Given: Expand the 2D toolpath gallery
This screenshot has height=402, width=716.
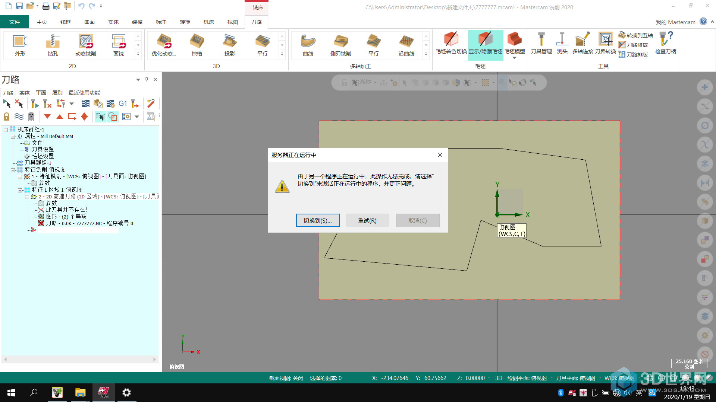Looking at the screenshot, I should click(x=138, y=54).
